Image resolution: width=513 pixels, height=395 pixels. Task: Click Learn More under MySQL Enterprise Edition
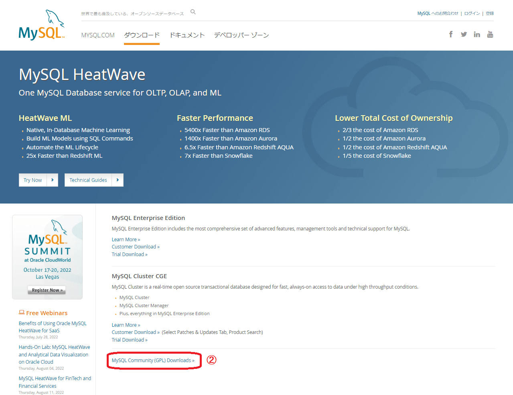click(126, 240)
